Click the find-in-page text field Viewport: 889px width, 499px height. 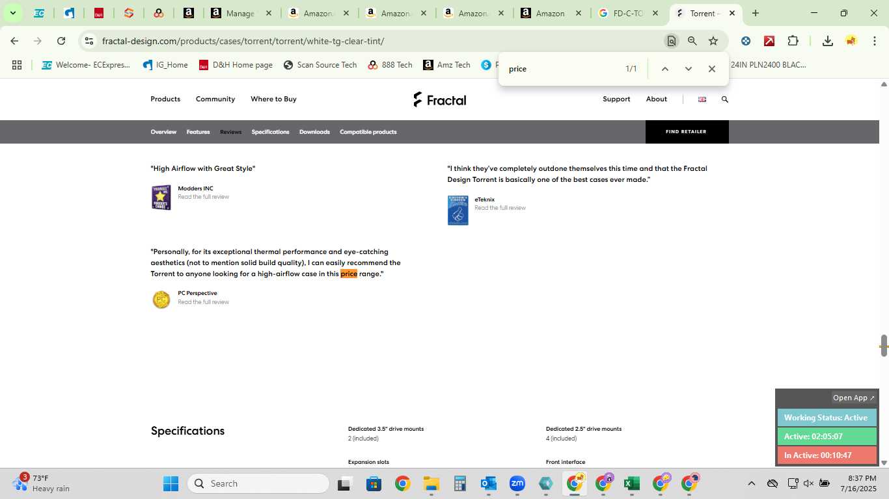(x=563, y=69)
